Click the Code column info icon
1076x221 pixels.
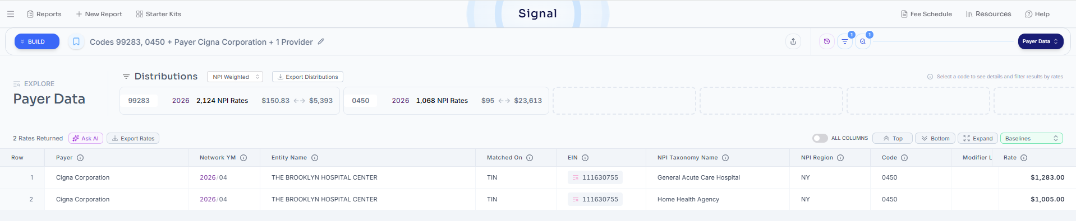904,158
